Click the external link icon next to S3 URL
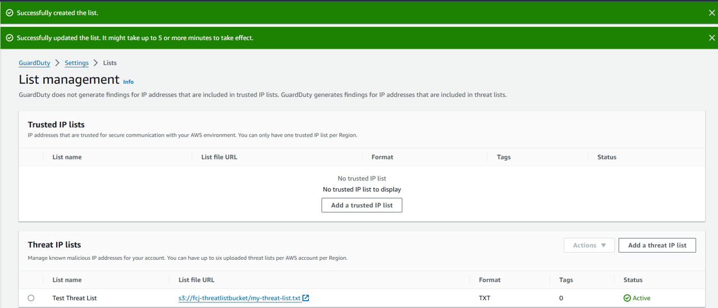The height and width of the screenshot is (308, 718). tap(306, 298)
